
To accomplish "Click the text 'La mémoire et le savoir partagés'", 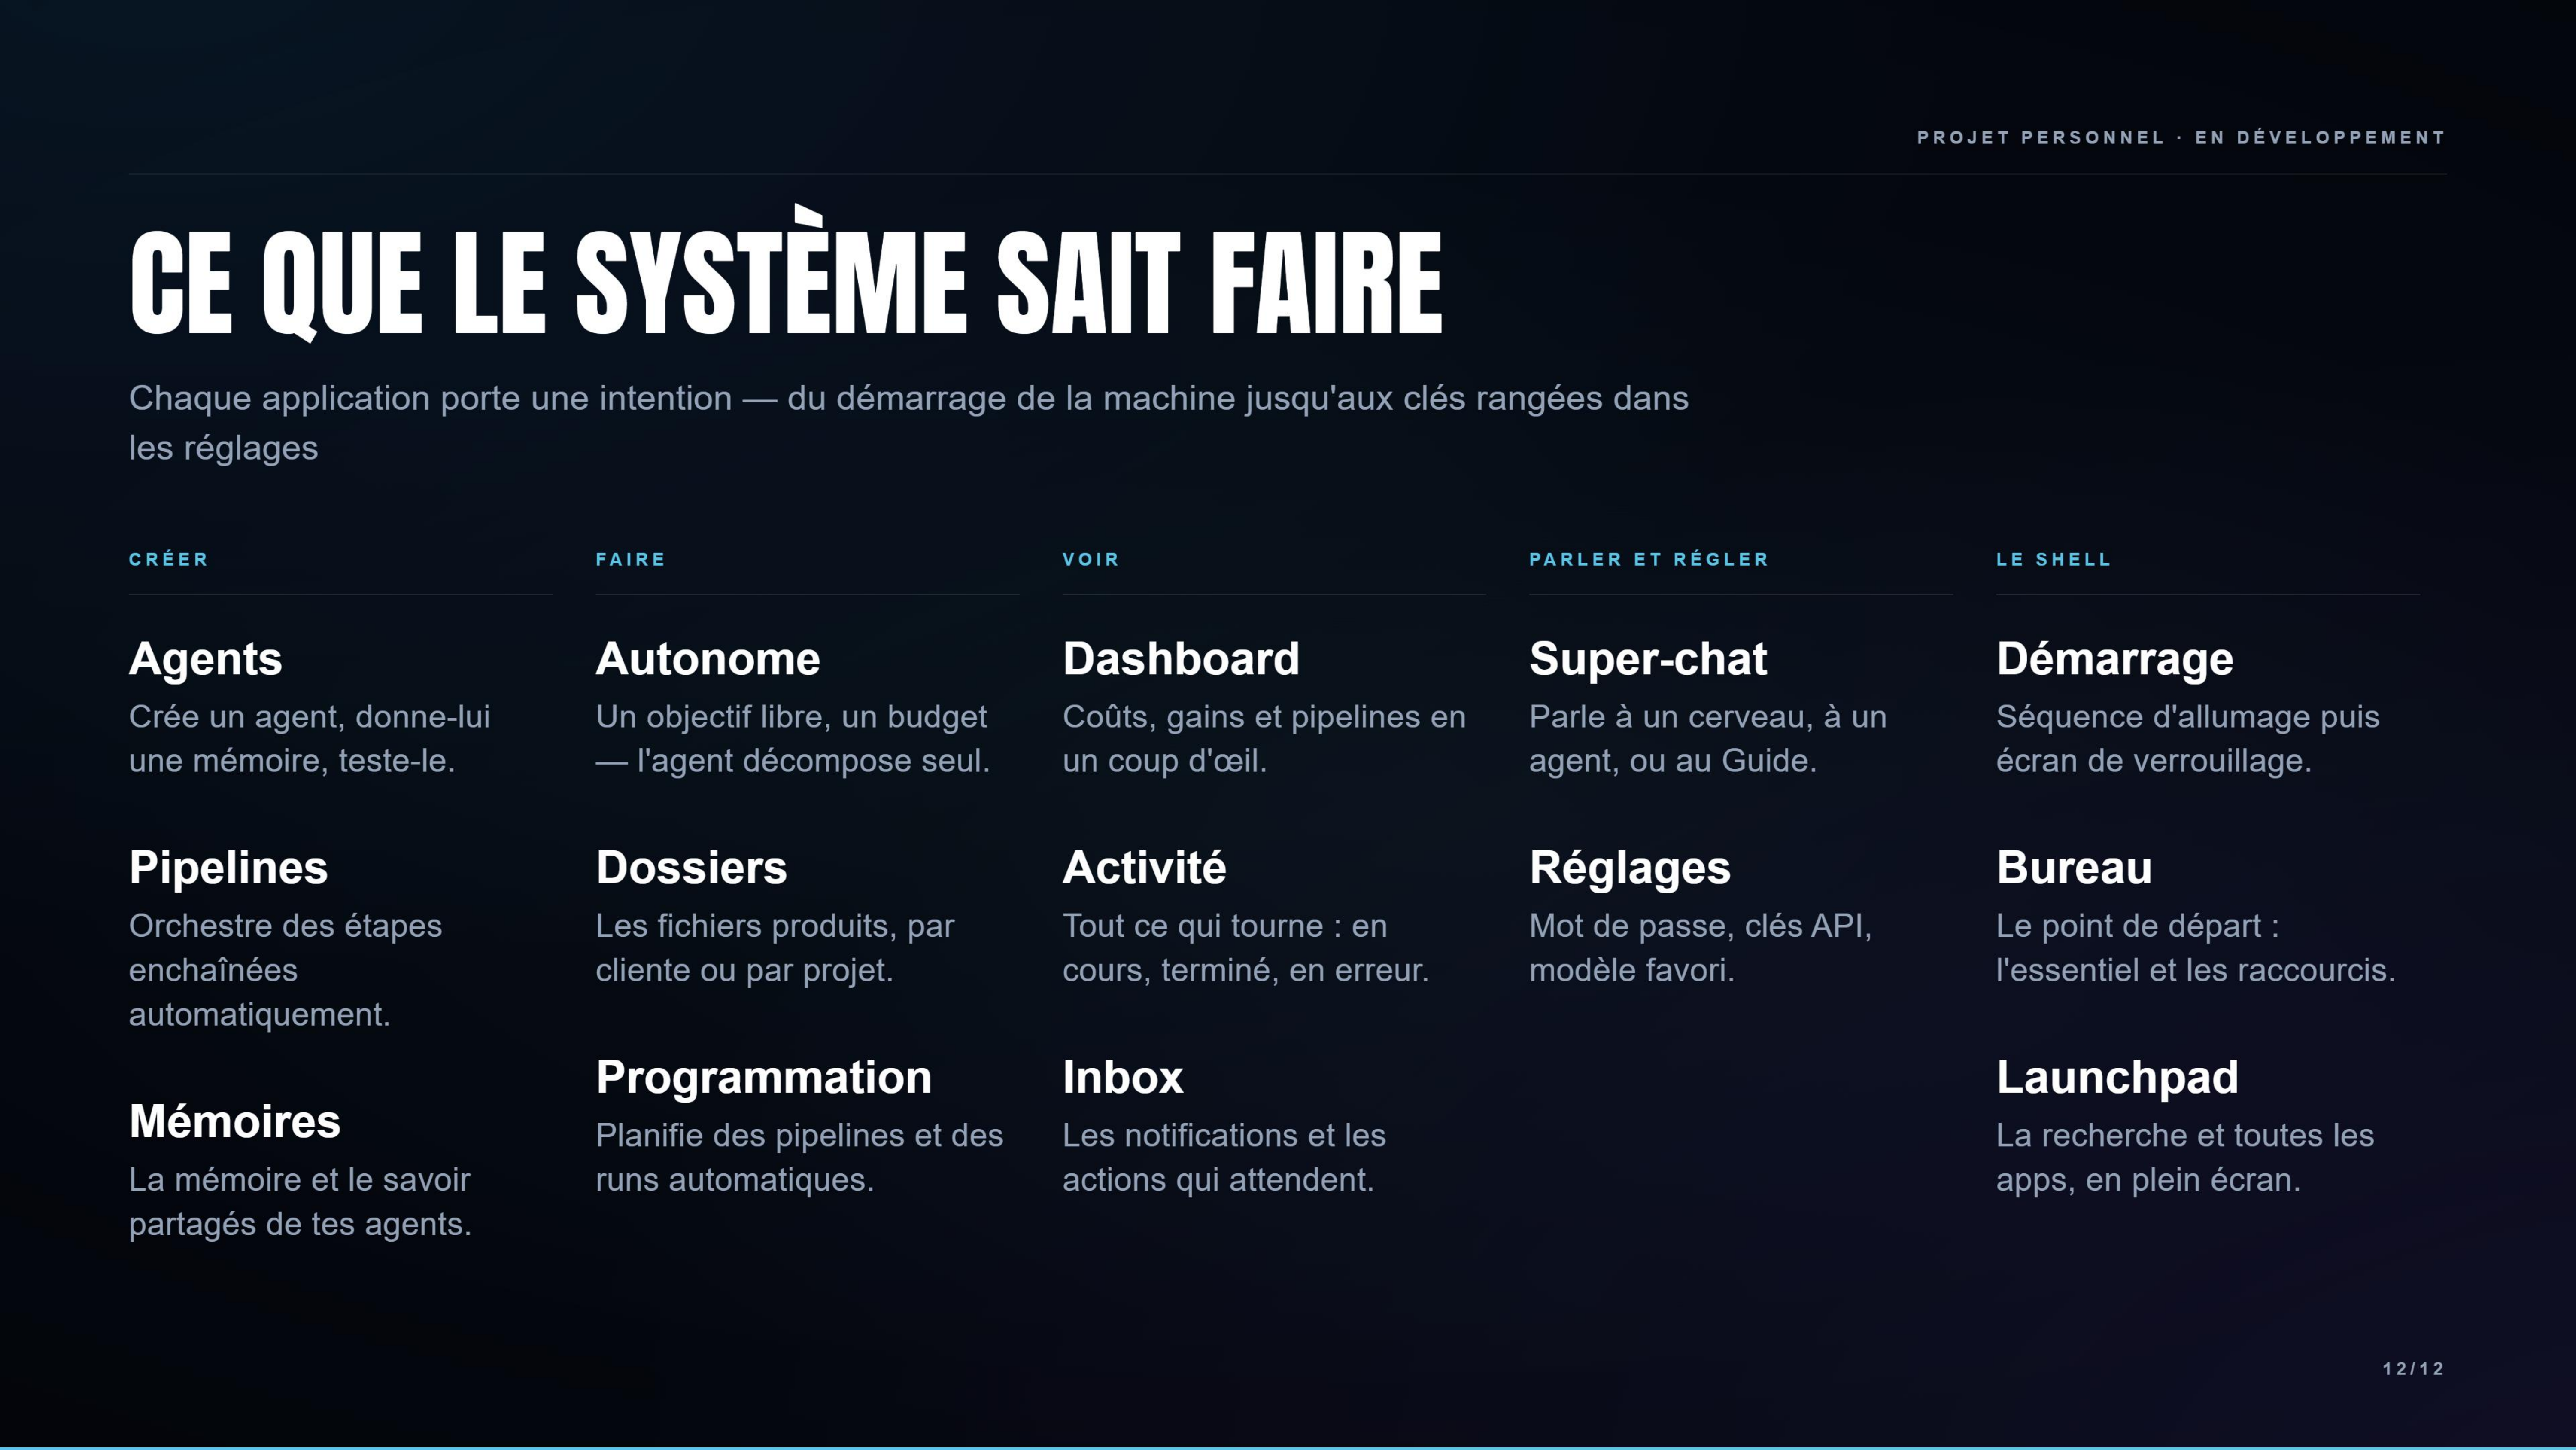I will pos(300,1202).
